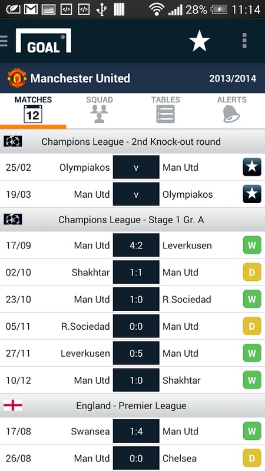
Task: Open the hamburger navigation menu
Action: [x=4, y=41]
